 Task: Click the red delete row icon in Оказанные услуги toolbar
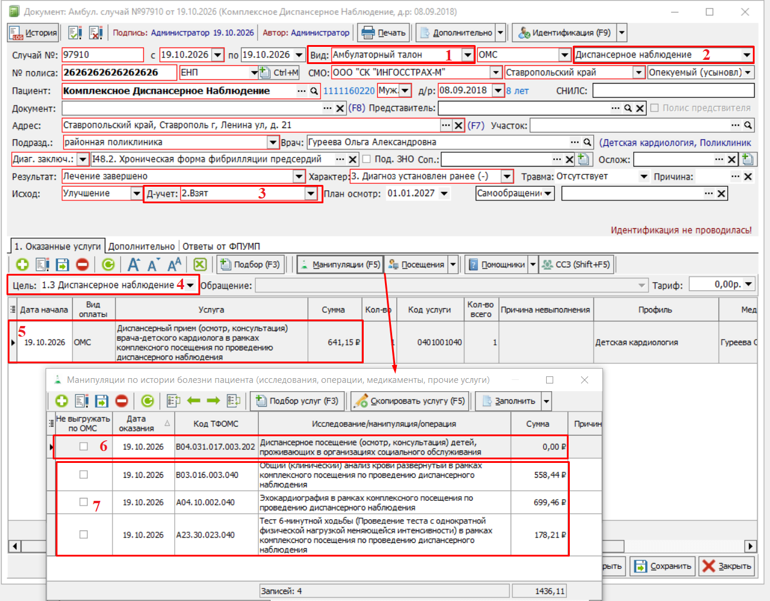tap(82, 265)
